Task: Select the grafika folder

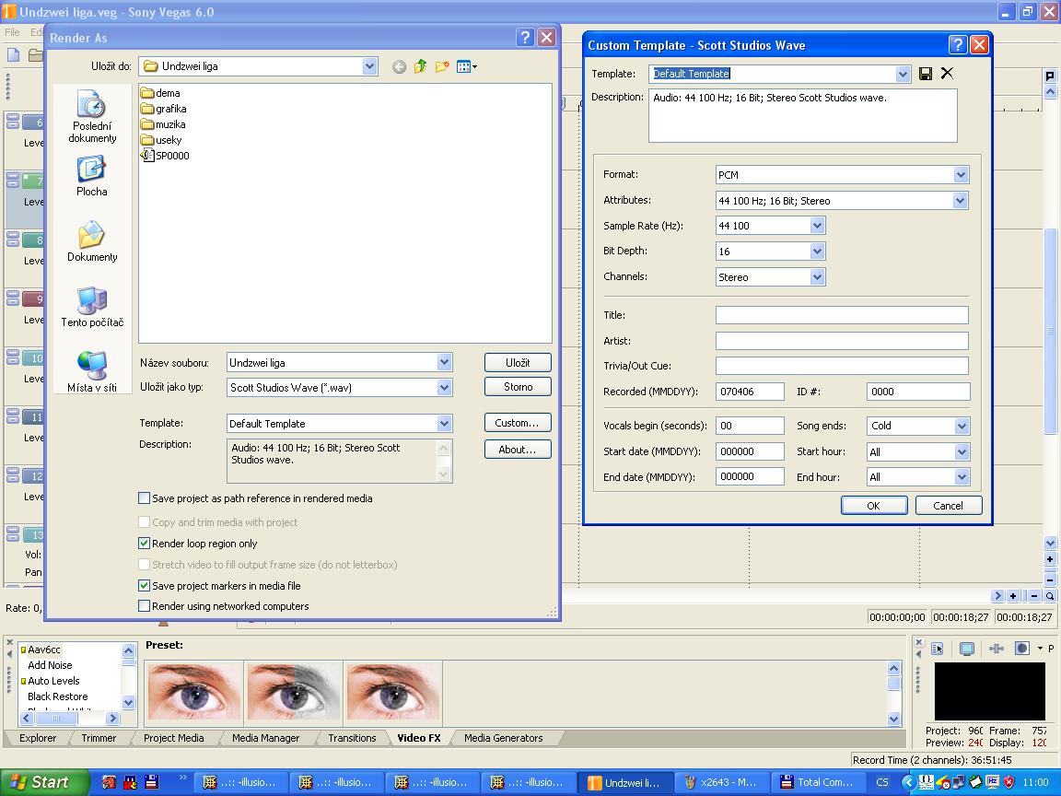Action: point(163,109)
